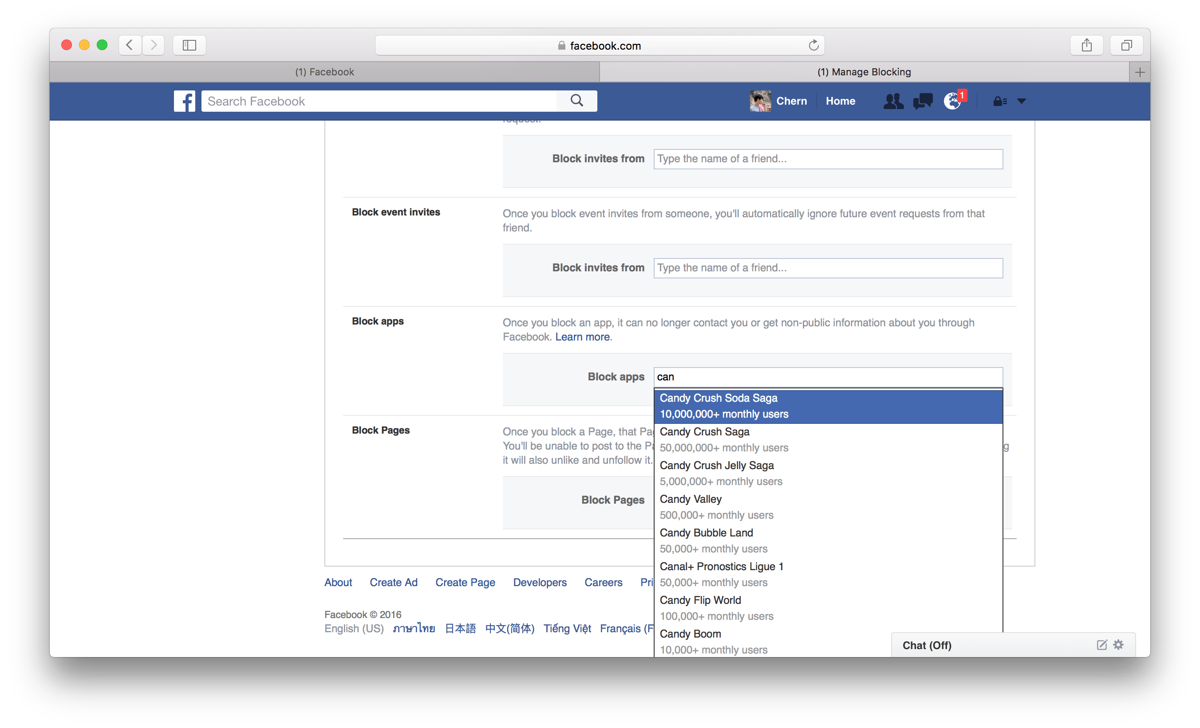This screenshot has width=1200, height=728.
Task: Switch language to 日本語
Action: click(x=460, y=628)
